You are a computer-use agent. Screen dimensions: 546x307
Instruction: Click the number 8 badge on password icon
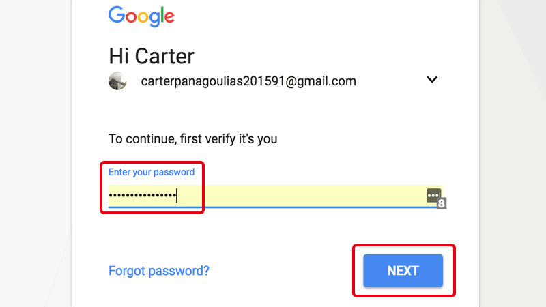coord(442,203)
